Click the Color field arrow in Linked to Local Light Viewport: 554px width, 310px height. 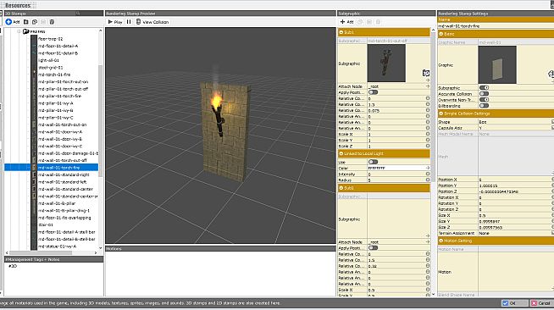click(x=428, y=168)
